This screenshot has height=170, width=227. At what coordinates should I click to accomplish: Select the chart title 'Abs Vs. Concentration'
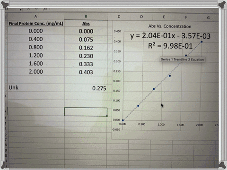(x=170, y=26)
